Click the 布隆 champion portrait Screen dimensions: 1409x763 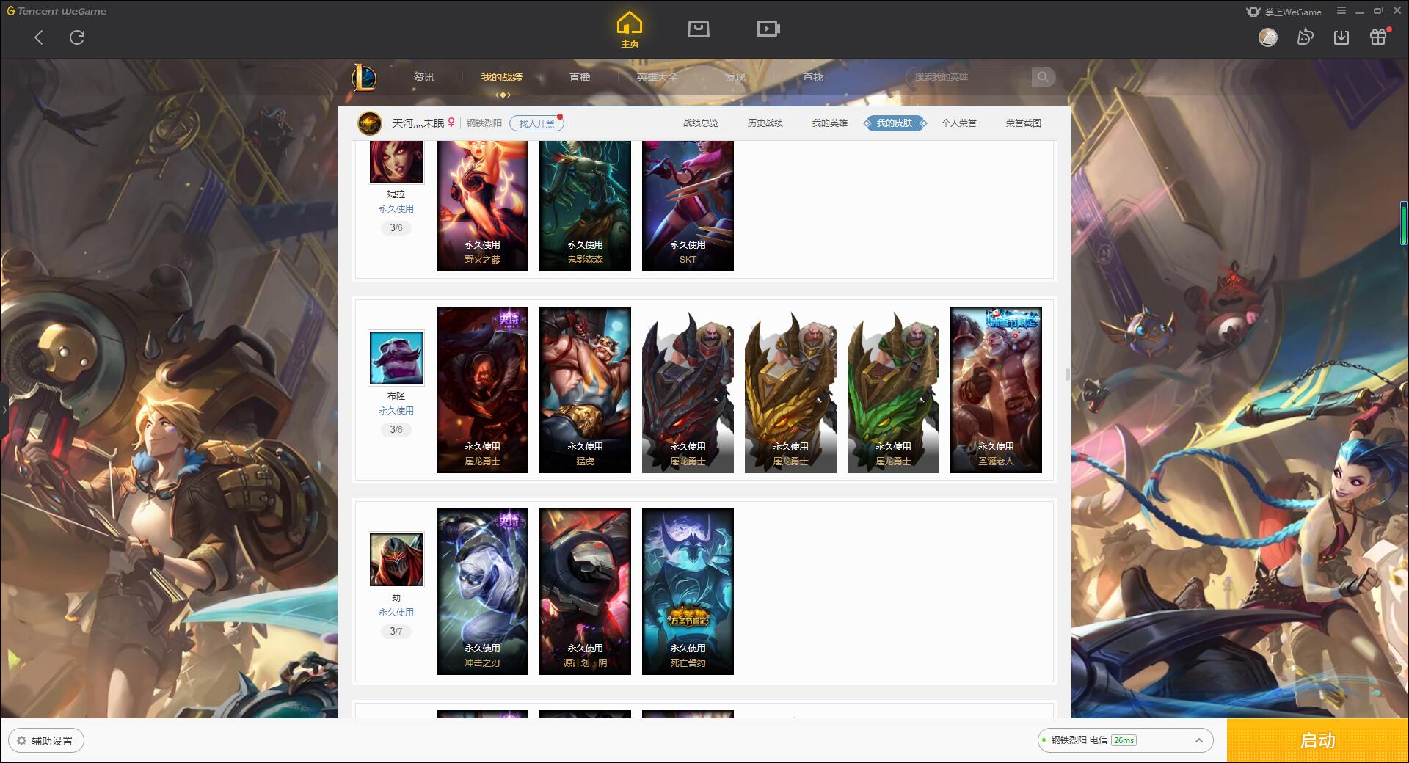[x=396, y=358]
